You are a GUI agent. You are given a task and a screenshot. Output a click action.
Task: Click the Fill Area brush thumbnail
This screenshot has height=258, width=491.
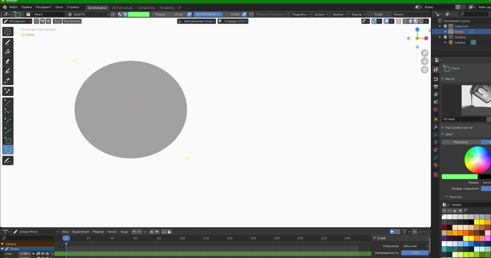pos(466,100)
